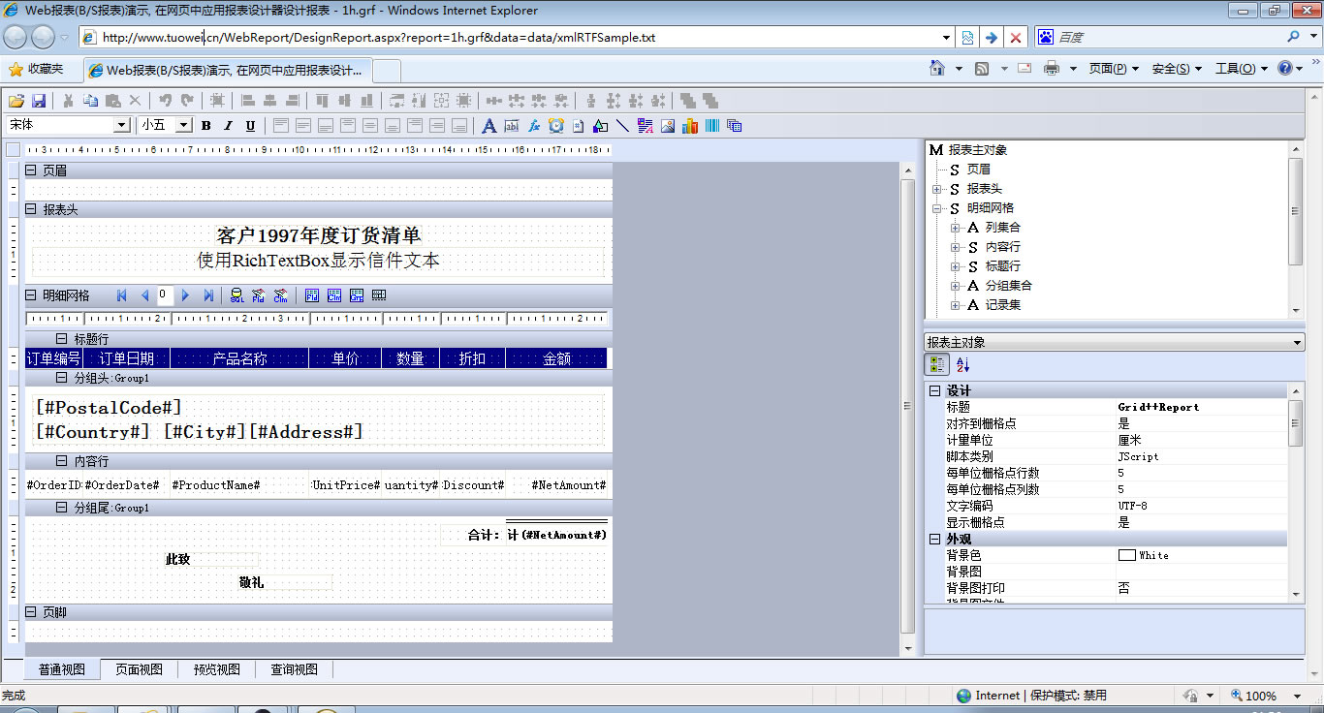This screenshot has height=713, width=1324.
Task: Sort properties alphabetically with A-Z icon
Action: [x=962, y=364]
